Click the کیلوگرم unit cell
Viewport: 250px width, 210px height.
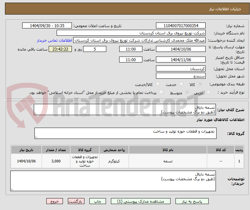pyautogui.click(x=114, y=161)
